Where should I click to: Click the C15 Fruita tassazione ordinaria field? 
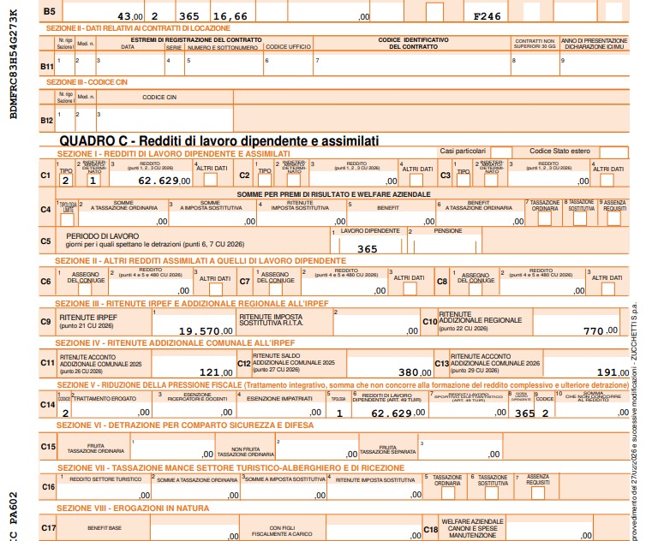point(172,449)
